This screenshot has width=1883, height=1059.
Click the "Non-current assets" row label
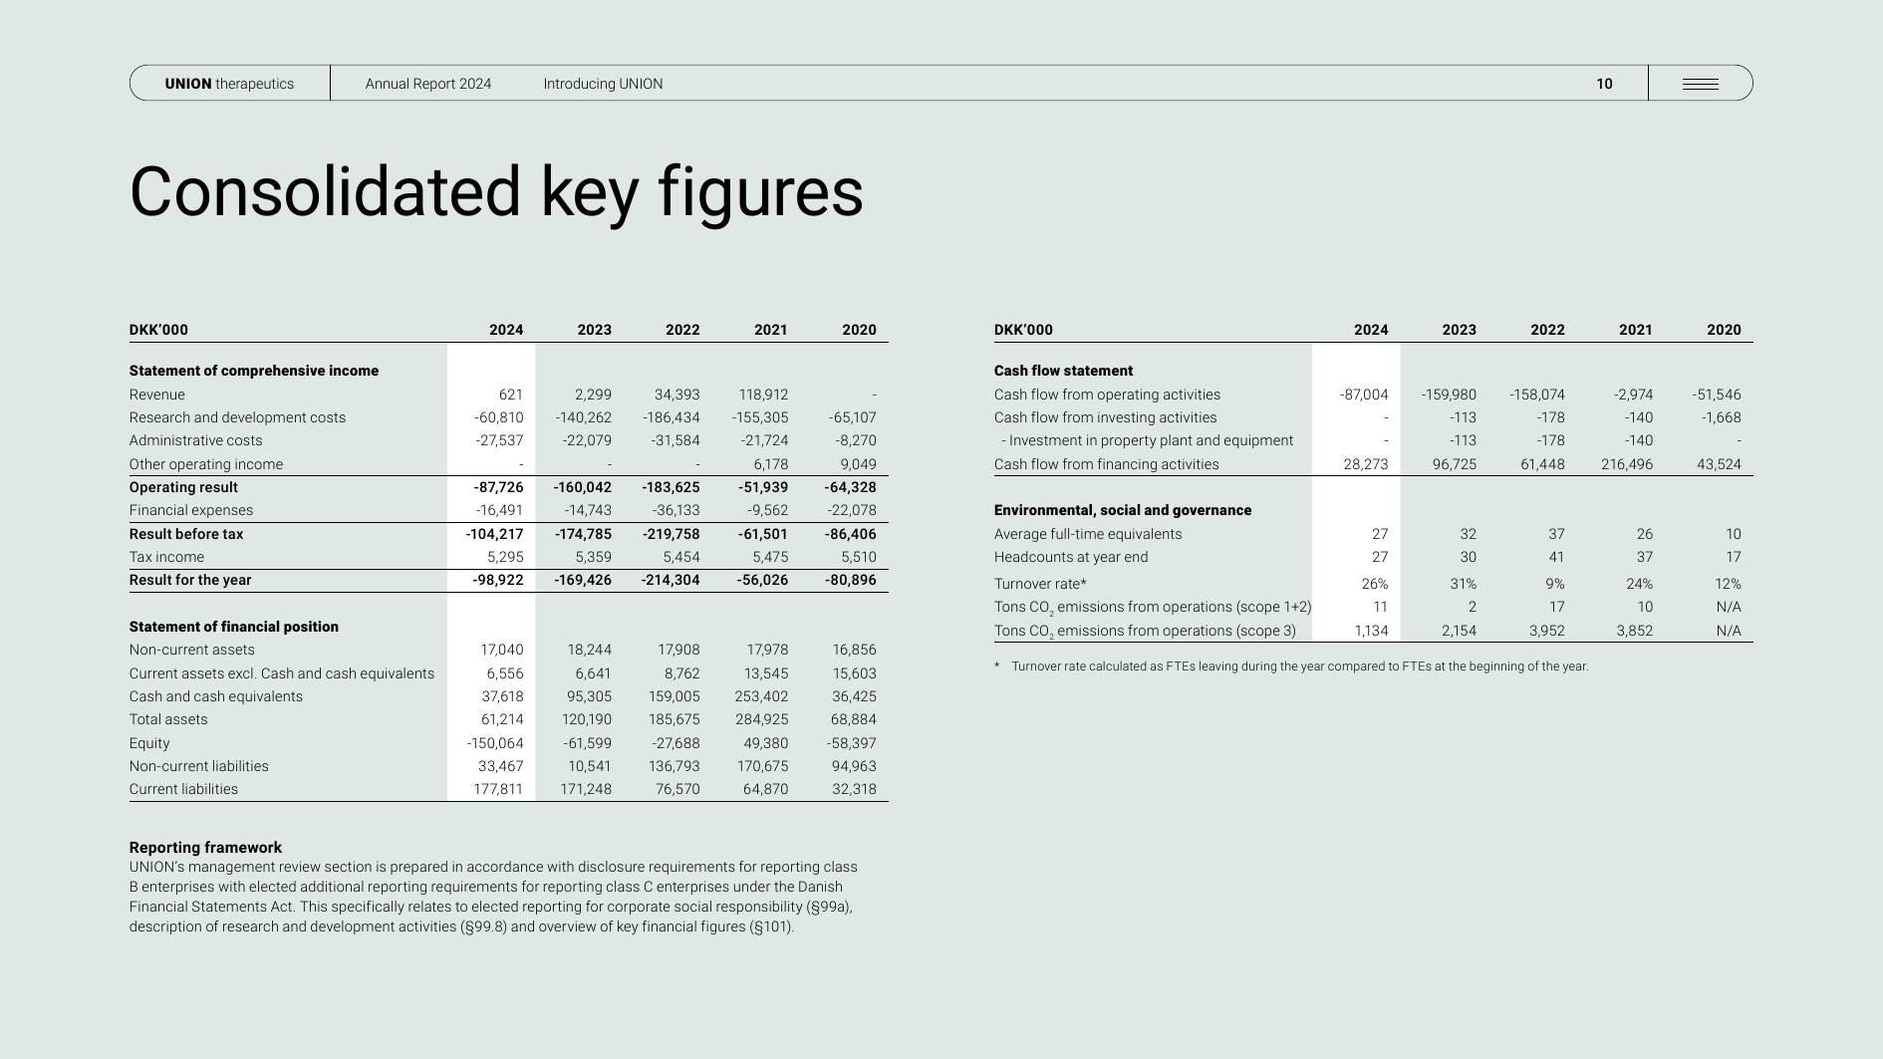192,650
